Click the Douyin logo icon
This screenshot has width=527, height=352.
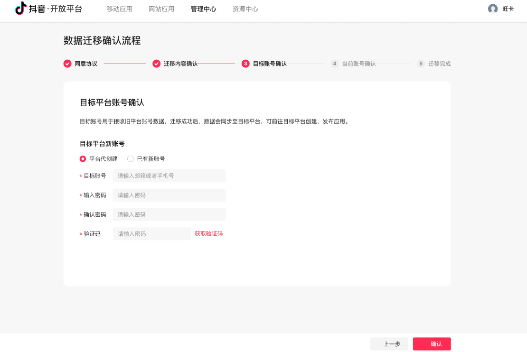tap(21, 9)
